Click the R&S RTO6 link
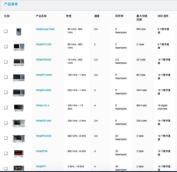Screen dimensions: 177x172 point(42,151)
